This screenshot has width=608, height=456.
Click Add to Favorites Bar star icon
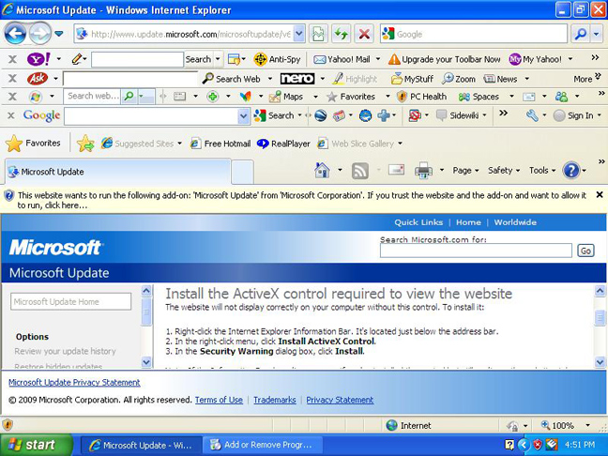[x=85, y=144]
